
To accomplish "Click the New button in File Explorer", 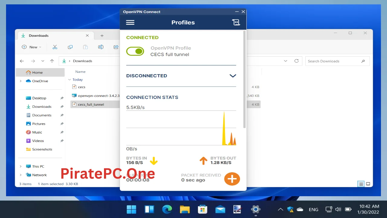I will coord(31,47).
